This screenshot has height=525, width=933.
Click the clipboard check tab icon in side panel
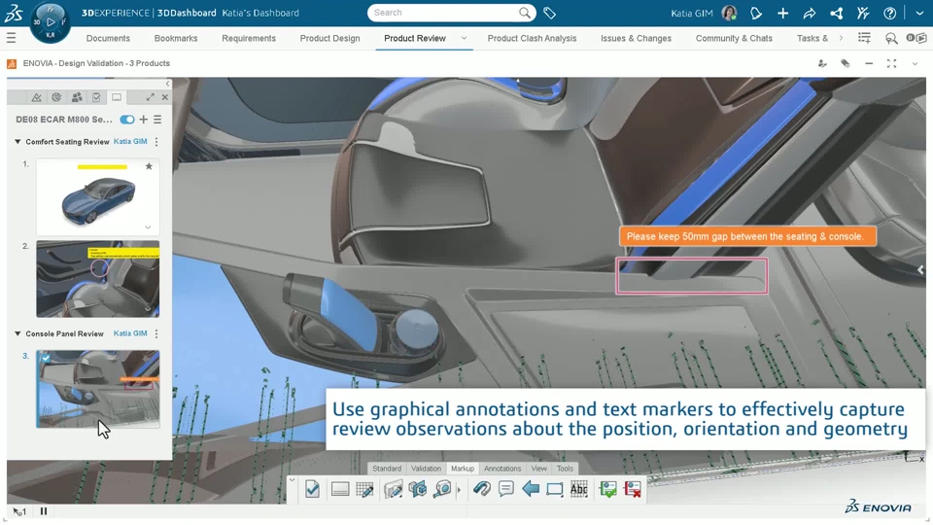click(96, 97)
